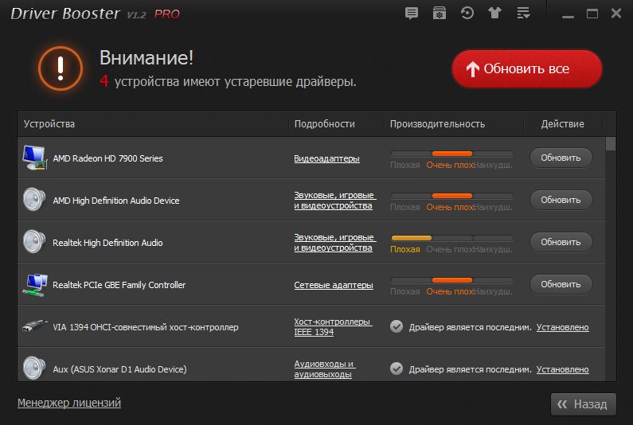Click the AMD Radeon HD 7900 monitor icon

coord(34,158)
